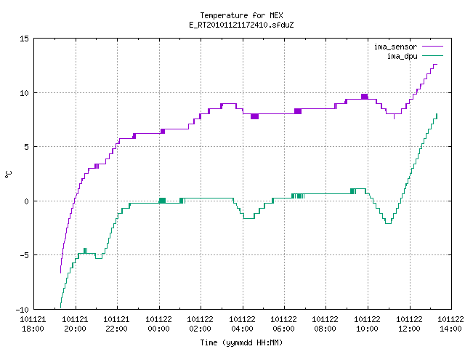Screen dimensions: 465x349
Task: Click the purple noise block near 06:40
Action: [298, 111]
